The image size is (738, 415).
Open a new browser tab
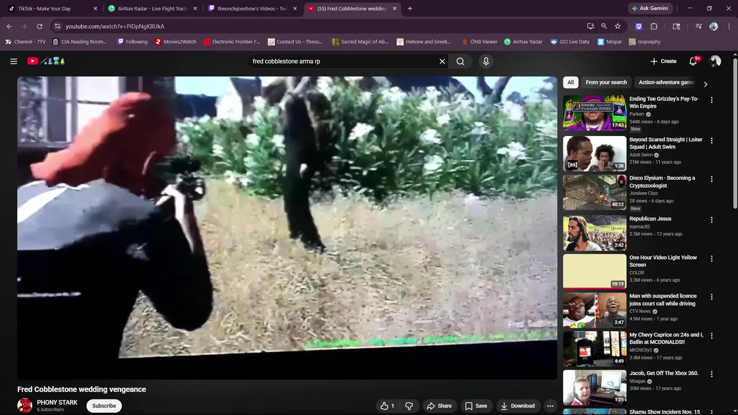pyautogui.click(x=410, y=9)
